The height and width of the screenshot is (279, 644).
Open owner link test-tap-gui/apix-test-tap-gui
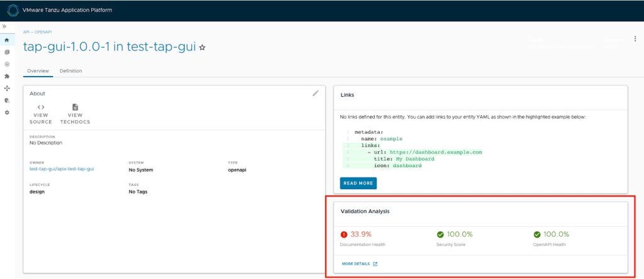(62, 169)
